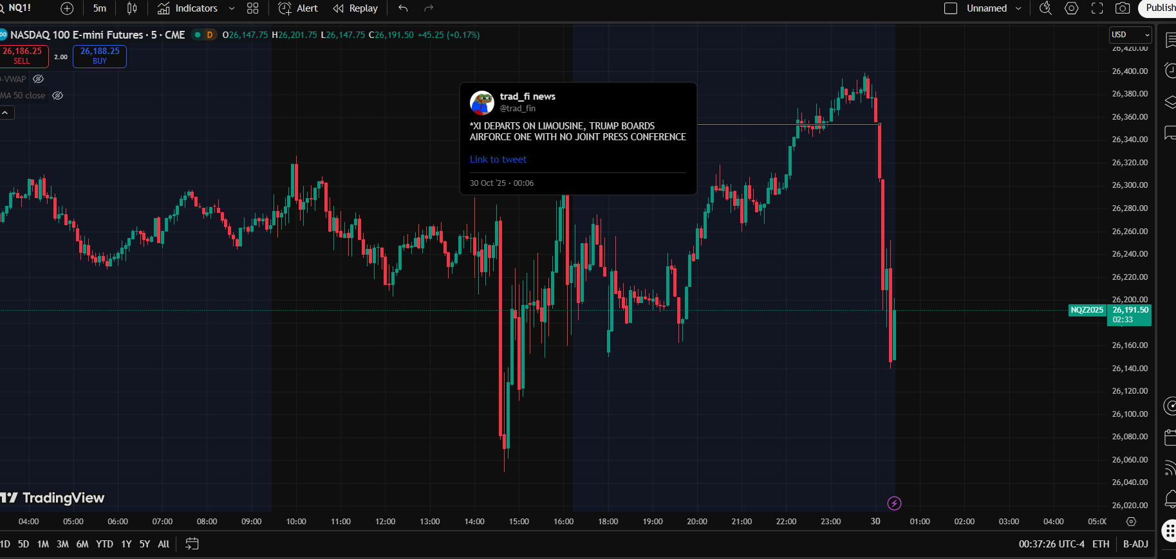Open chart settings hexagon gear icon
The height and width of the screenshot is (559, 1176).
click(x=1072, y=8)
